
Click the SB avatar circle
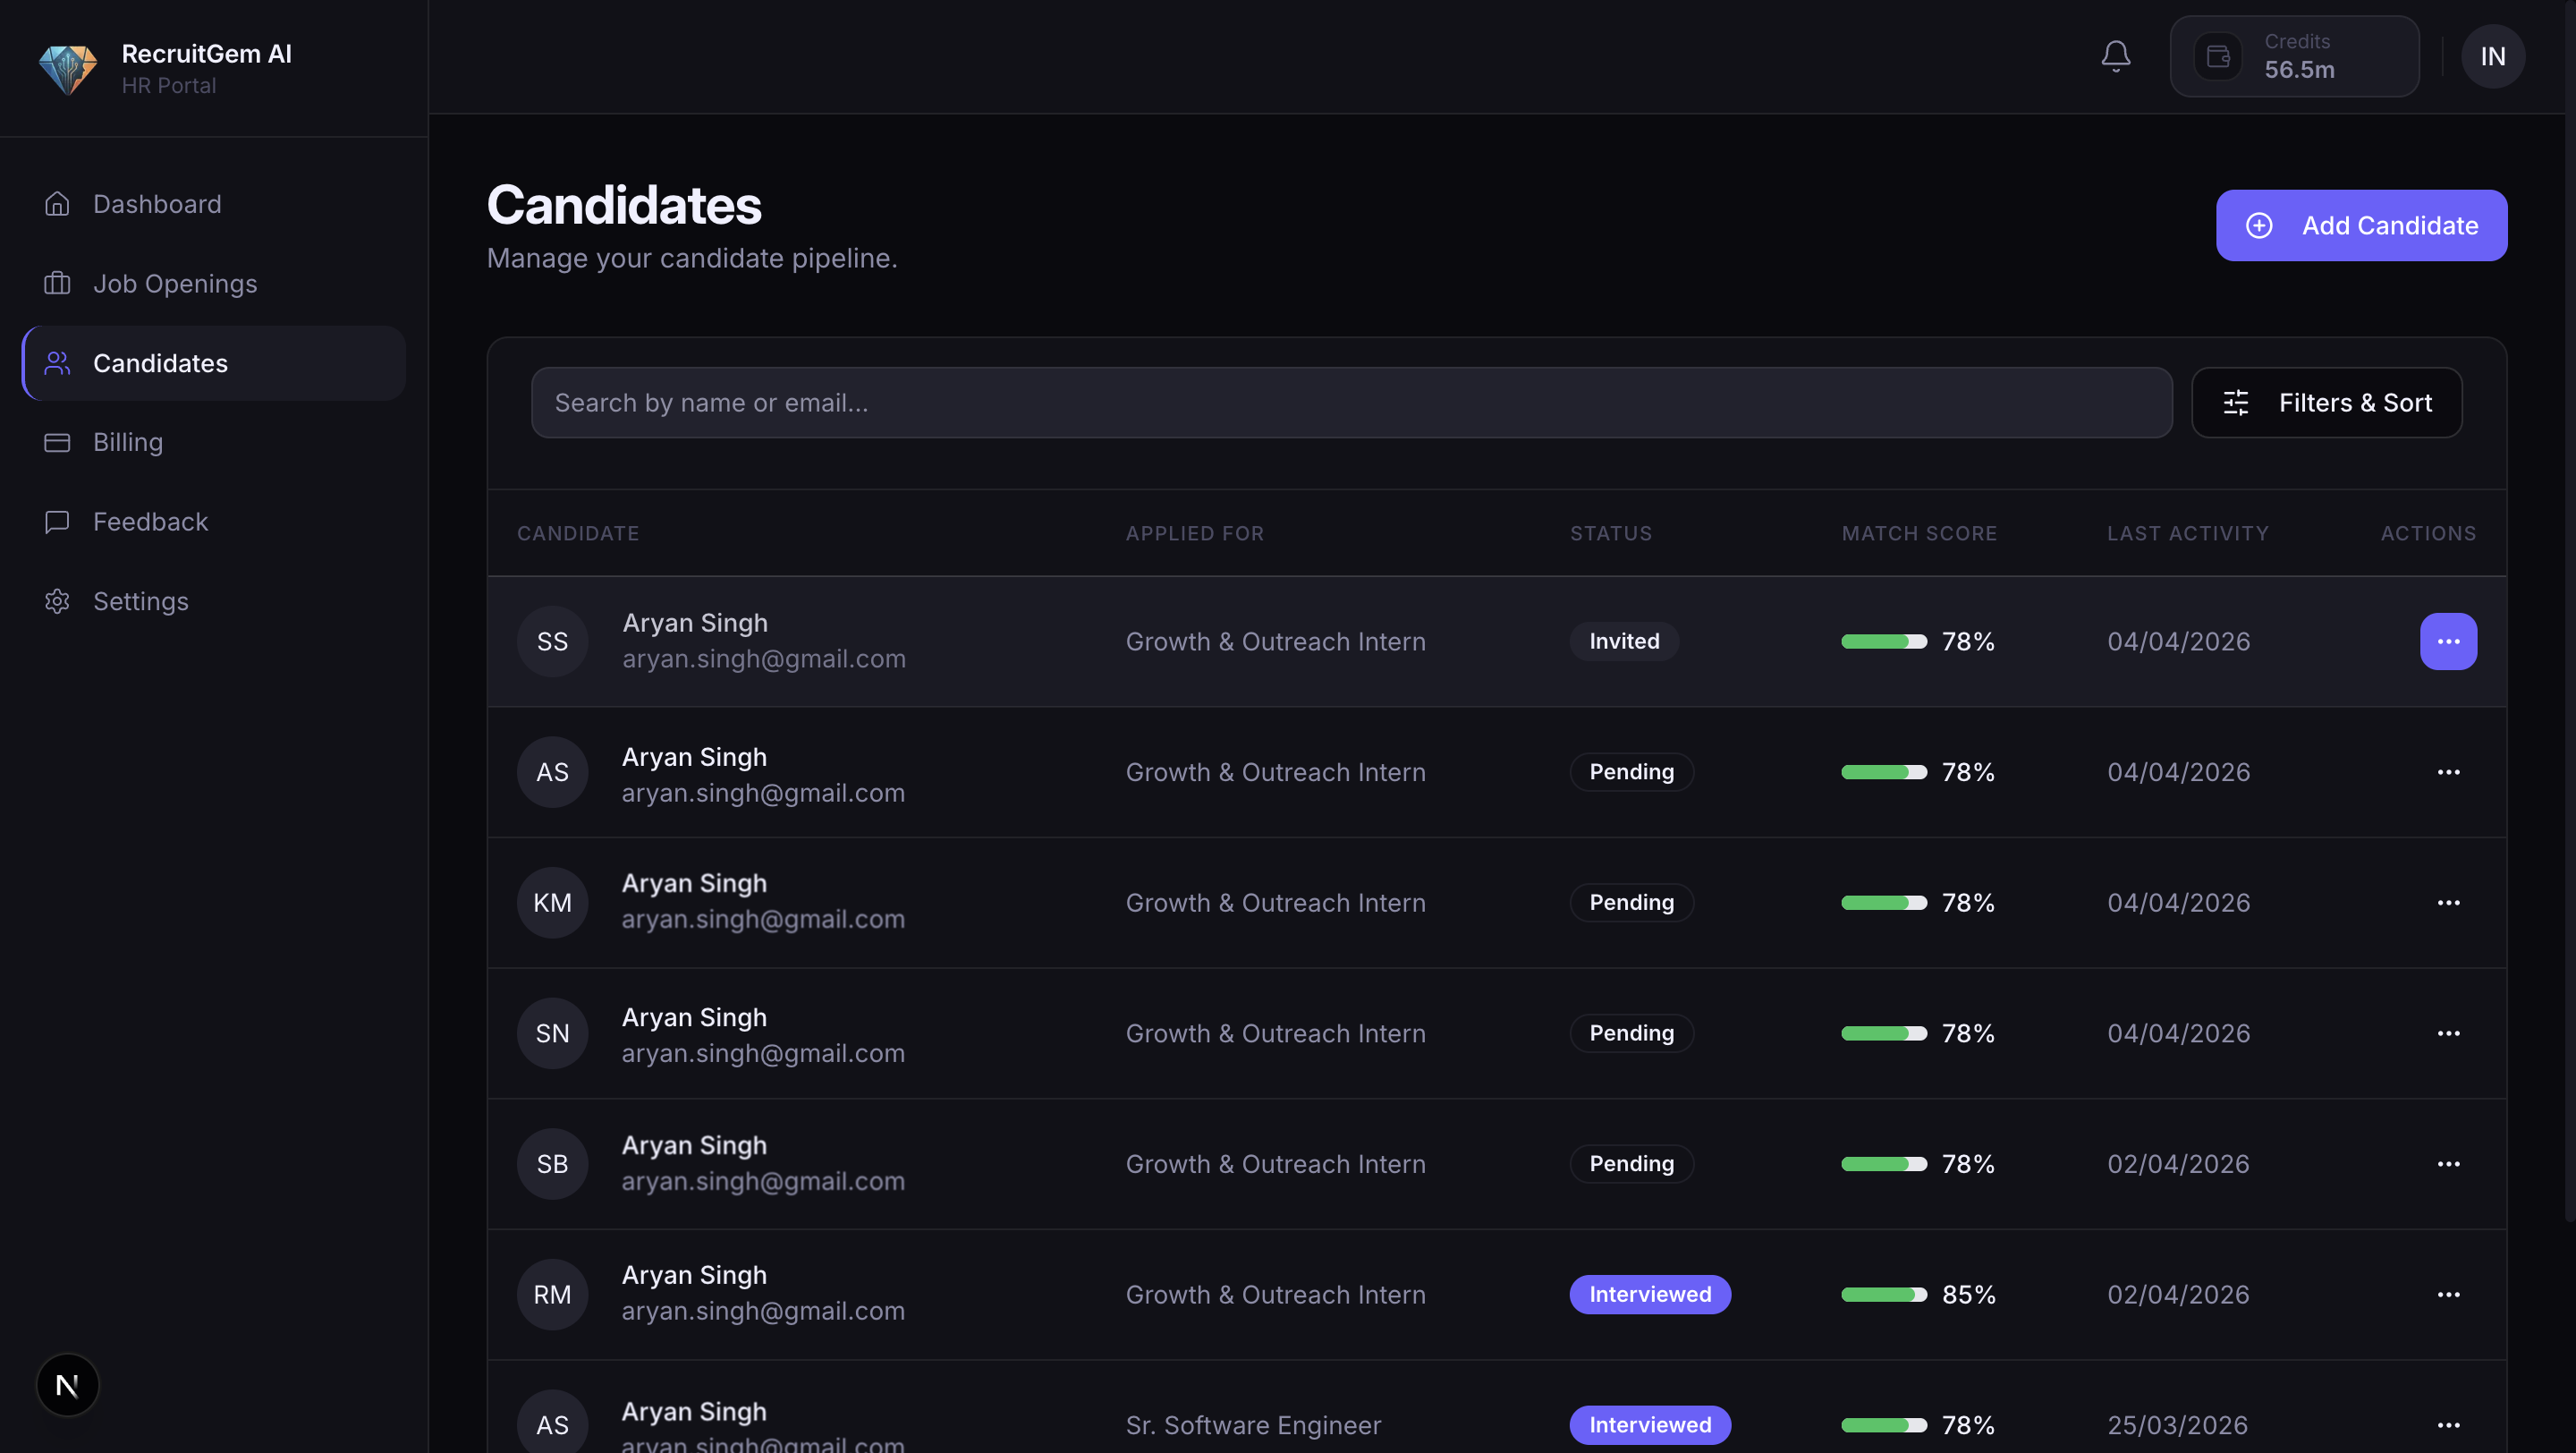(552, 1164)
